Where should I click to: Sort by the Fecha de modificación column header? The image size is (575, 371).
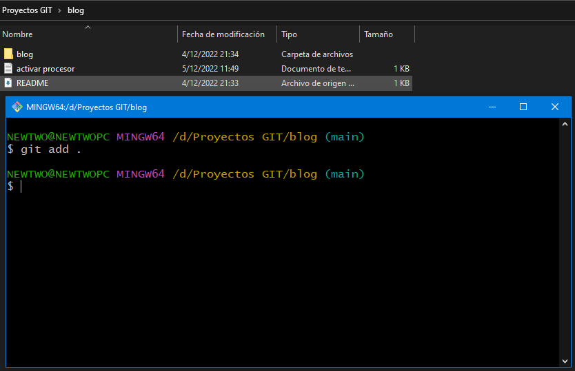[223, 34]
